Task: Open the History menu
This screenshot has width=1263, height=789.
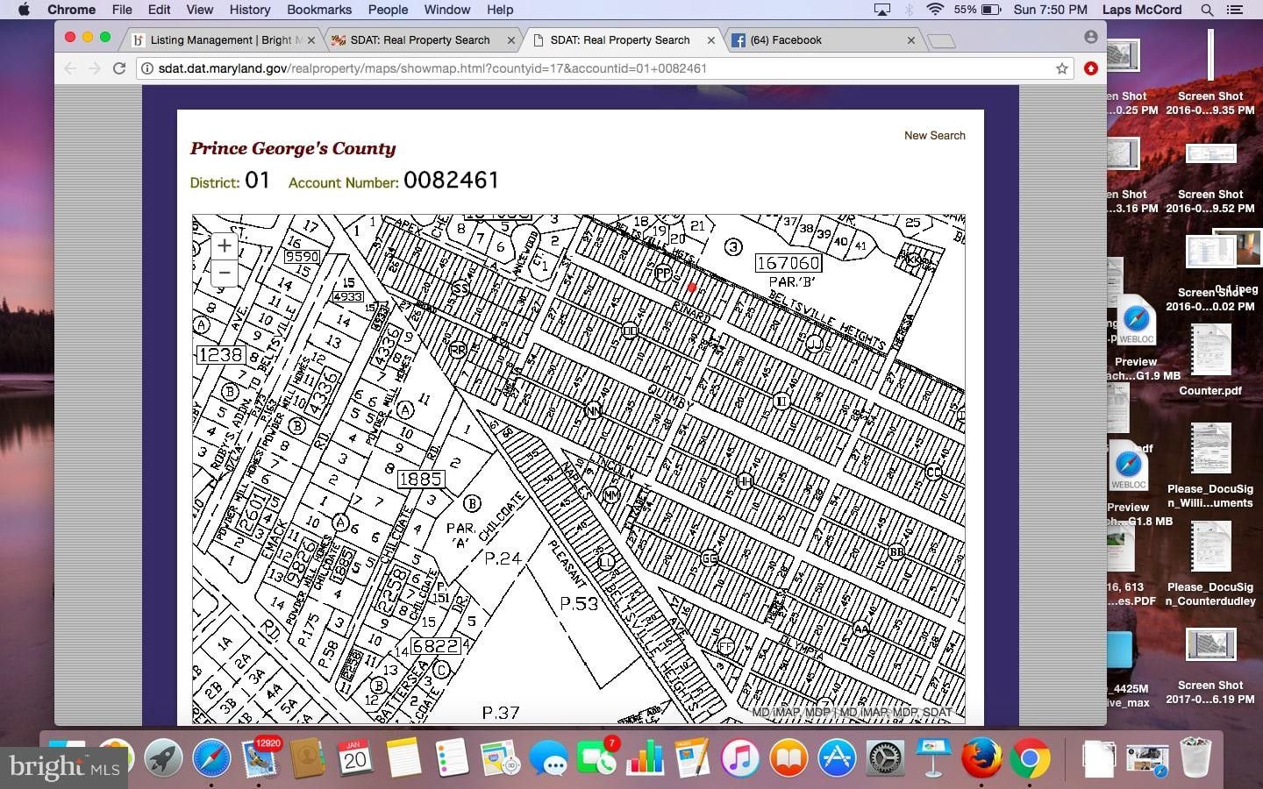Action: click(x=249, y=10)
